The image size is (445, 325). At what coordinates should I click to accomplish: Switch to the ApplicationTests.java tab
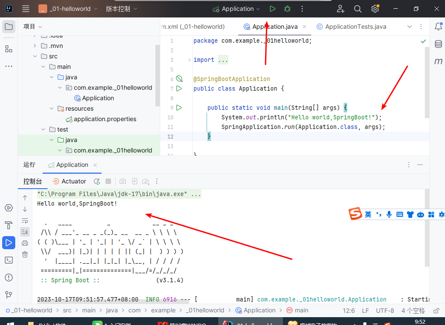click(x=352, y=27)
